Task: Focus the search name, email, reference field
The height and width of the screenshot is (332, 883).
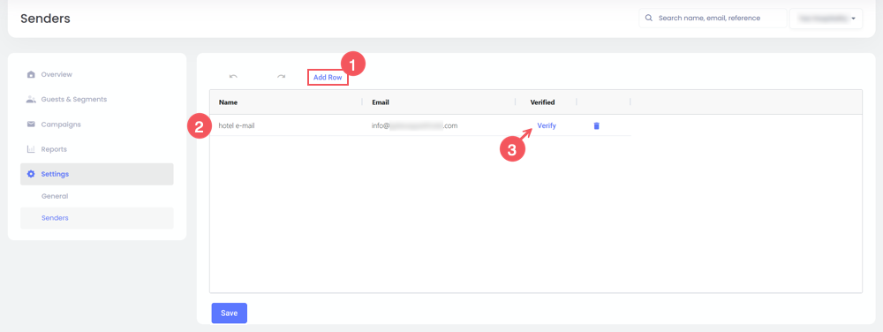Action: pyautogui.click(x=713, y=18)
